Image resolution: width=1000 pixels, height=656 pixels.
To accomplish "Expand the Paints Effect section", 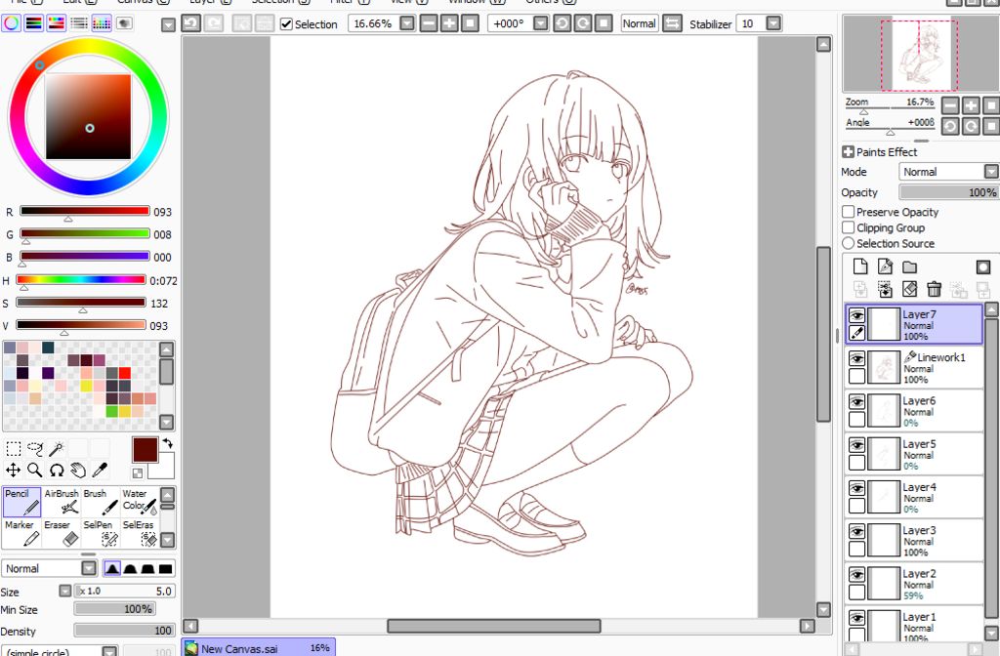I will coord(849,151).
